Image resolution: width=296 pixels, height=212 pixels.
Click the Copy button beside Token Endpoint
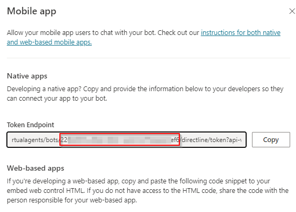click(271, 139)
